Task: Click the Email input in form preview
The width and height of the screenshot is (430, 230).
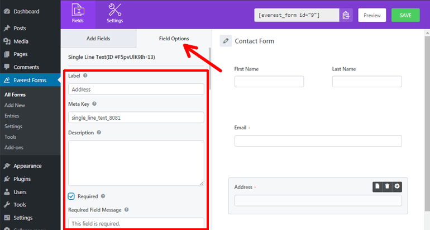Action: (x=318, y=140)
